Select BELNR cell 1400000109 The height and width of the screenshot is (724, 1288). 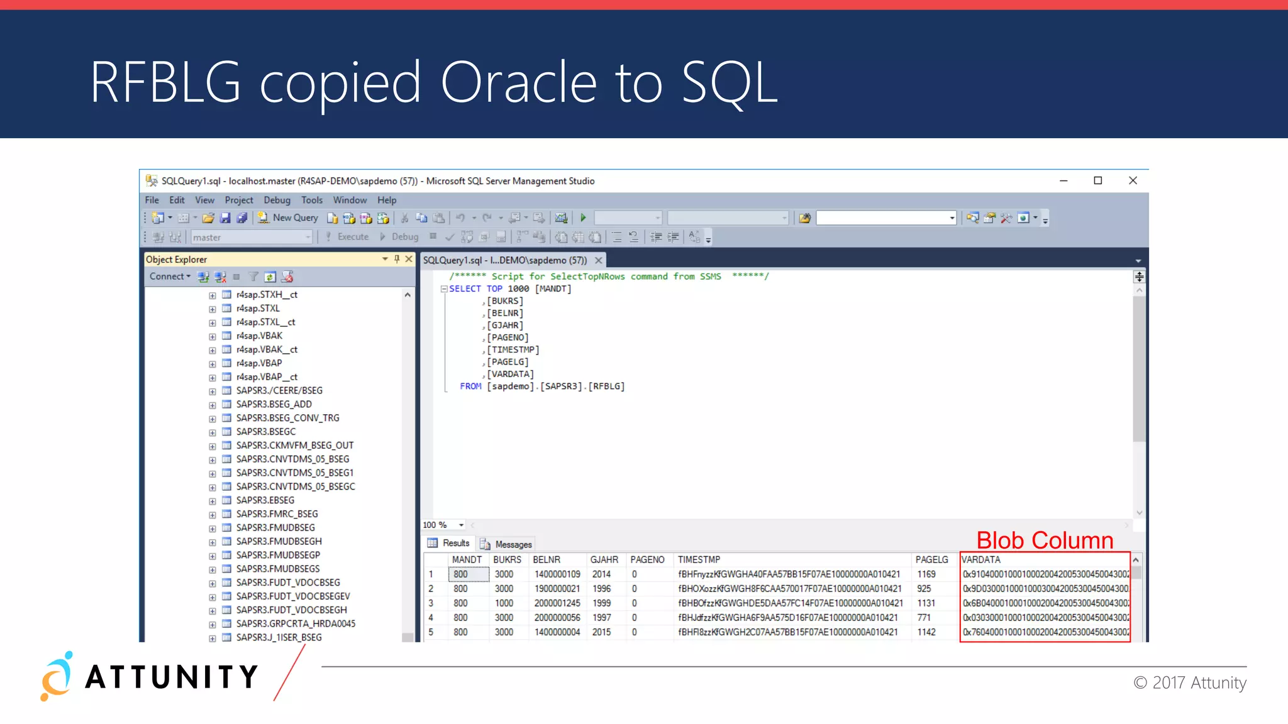557,574
